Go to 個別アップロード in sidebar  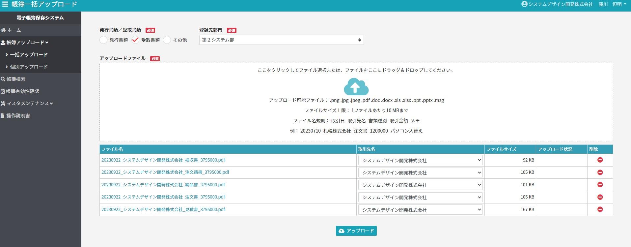coord(29,67)
